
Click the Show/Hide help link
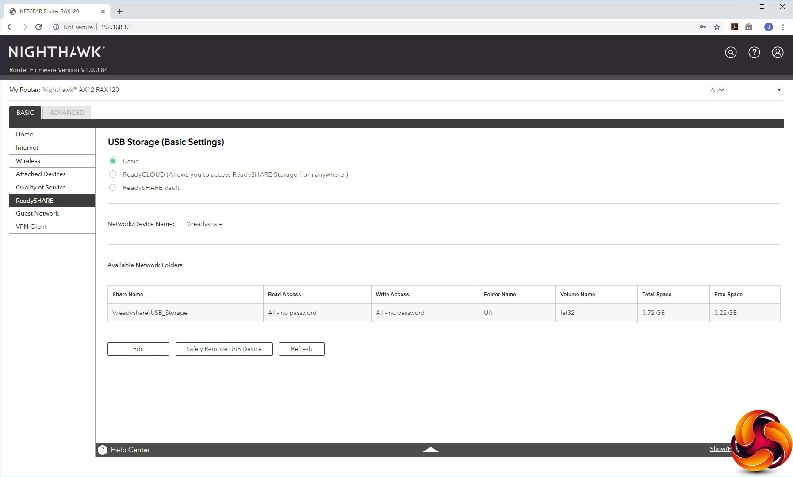(x=721, y=449)
